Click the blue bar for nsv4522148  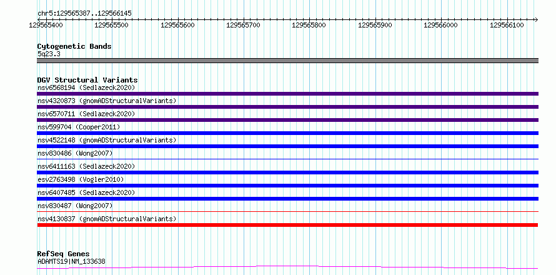(x=287, y=146)
